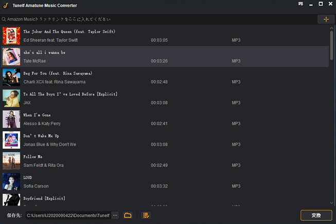This screenshot has width=336, height=224.
Task: Click duration 00:03:26
Action: coord(159,61)
